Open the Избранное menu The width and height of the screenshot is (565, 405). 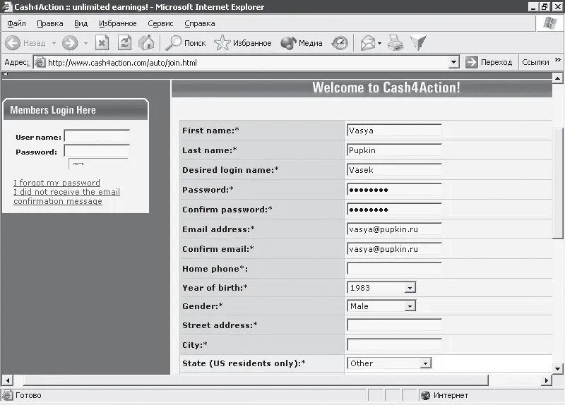point(118,23)
